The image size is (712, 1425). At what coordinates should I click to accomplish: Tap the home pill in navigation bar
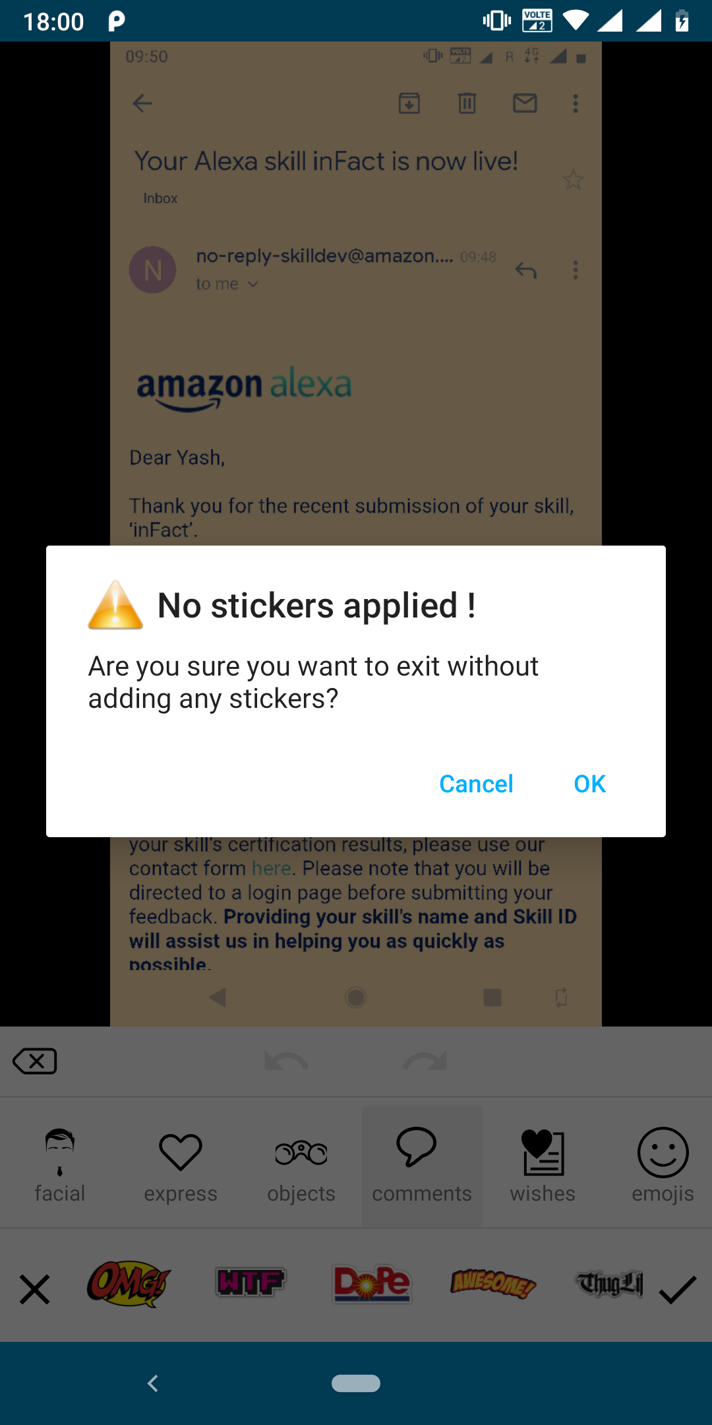356,1383
